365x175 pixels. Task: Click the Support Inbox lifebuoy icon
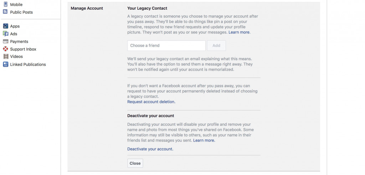pos(6,49)
